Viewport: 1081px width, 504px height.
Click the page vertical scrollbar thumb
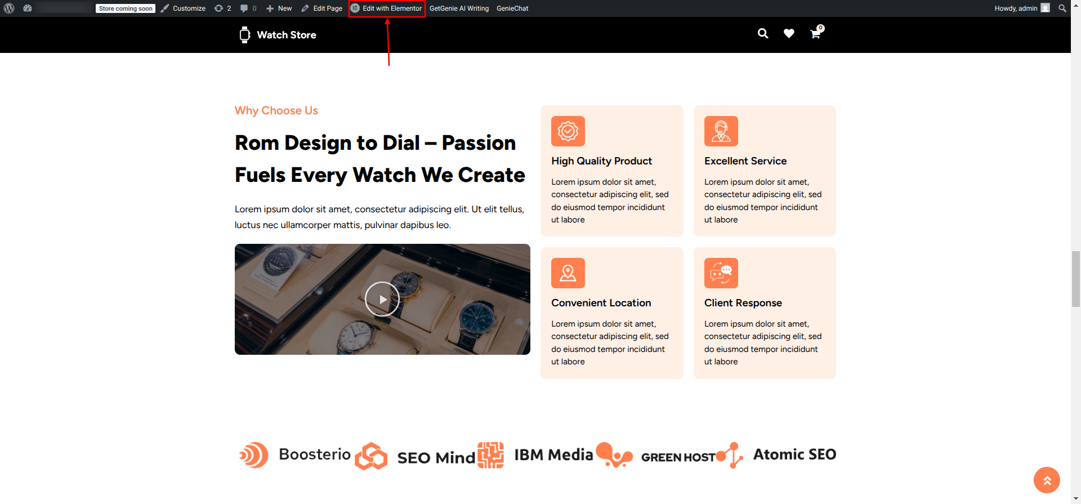tap(1076, 279)
